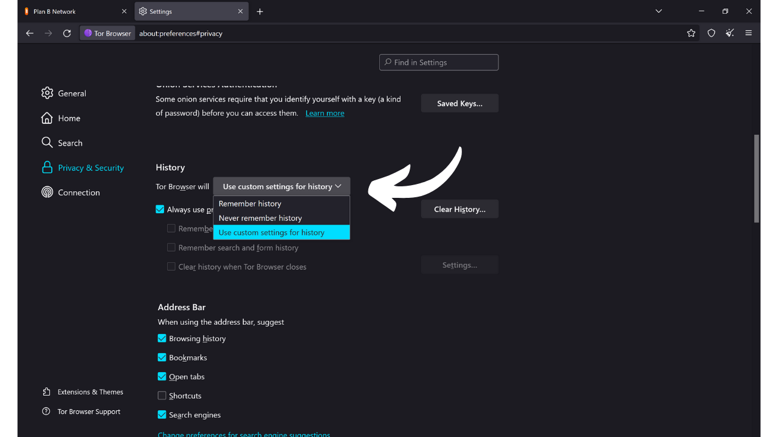Click inside the Find in Settings field
Viewport: 778px width, 437px height.
tap(438, 62)
